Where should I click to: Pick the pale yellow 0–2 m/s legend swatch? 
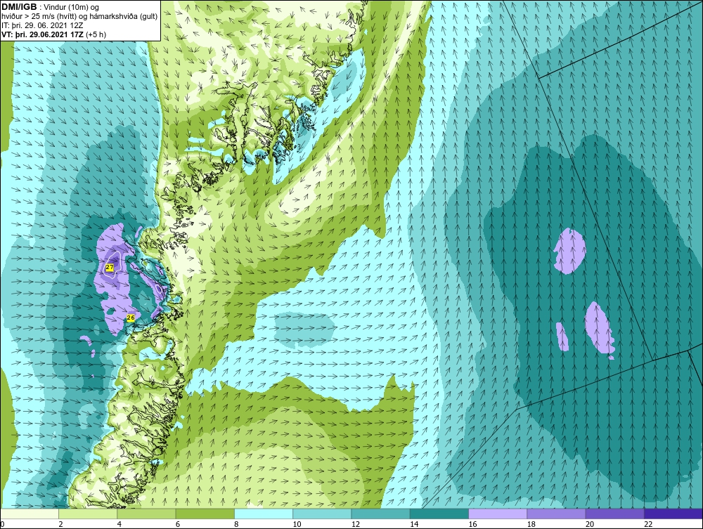(30, 514)
